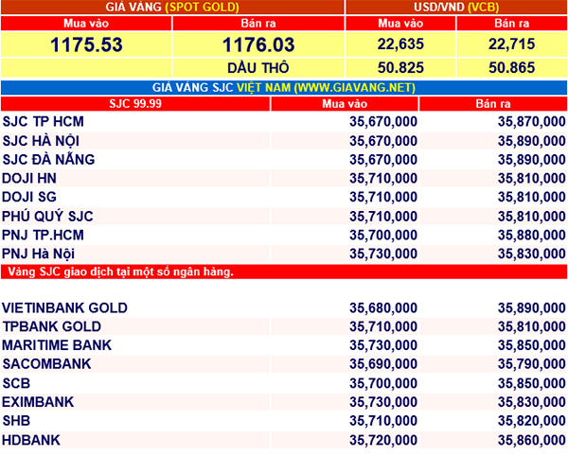Click the MARITIME BANK row label
This screenshot has height=456, width=568.
point(57,345)
